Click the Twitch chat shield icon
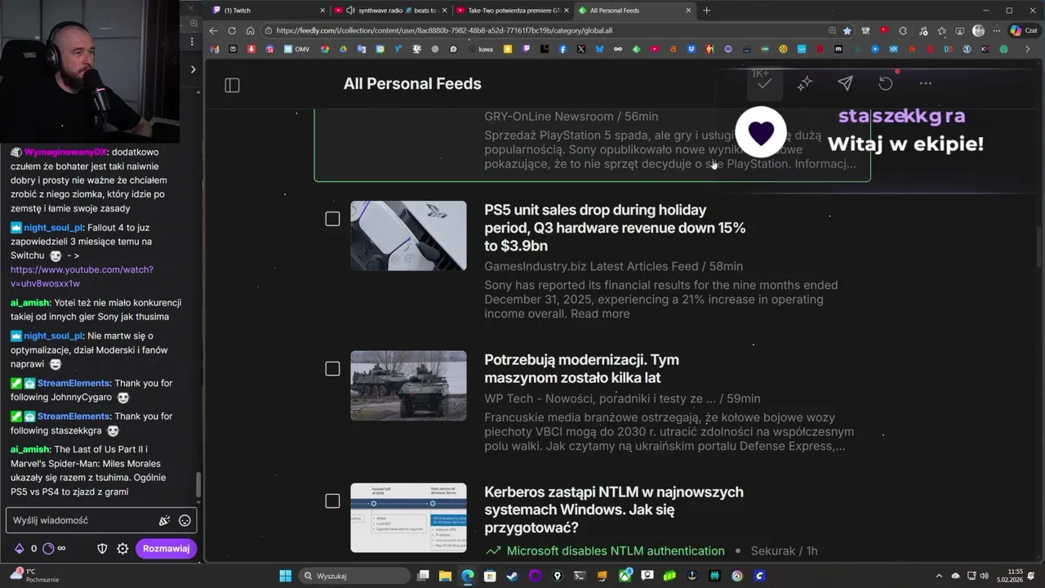 (x=102, y=549)
